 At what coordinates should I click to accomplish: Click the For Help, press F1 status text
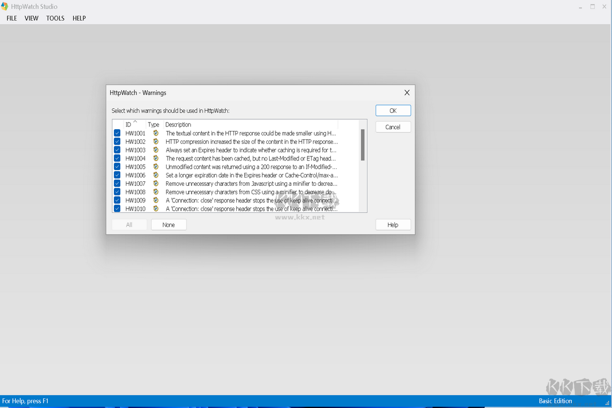pos(25,401)
